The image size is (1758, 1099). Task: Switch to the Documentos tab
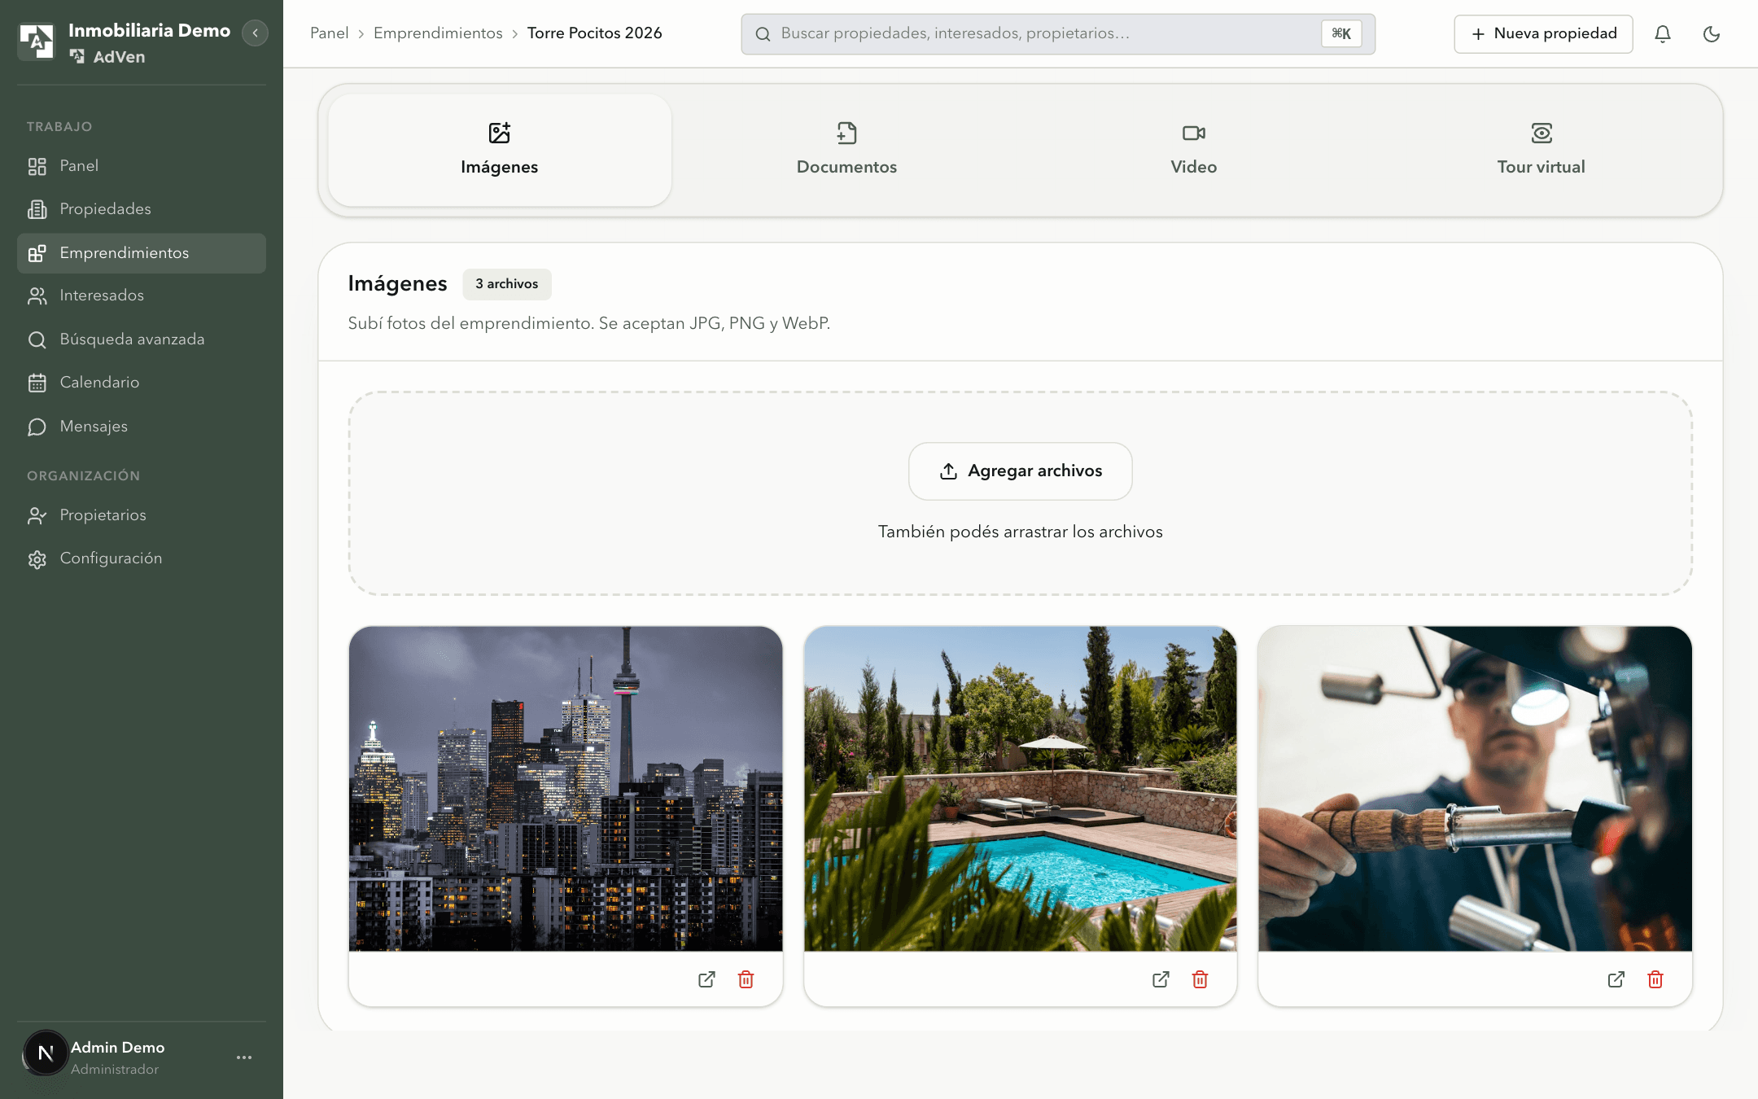click(846, 151)
